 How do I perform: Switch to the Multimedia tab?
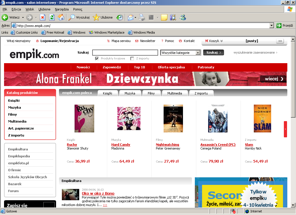(175, 93)
